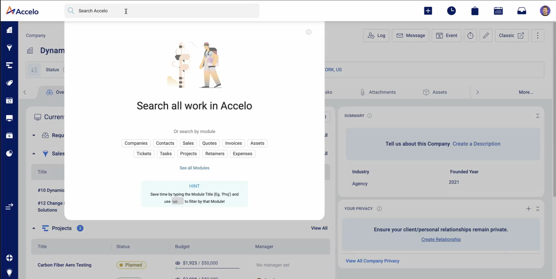The width and height of the screenshot is (556, 279).
Task: Search by Quotes module
Action: click(x=210, y=143)
